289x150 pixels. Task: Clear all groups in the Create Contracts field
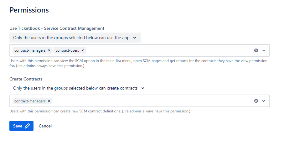click(x=256, y=101)
